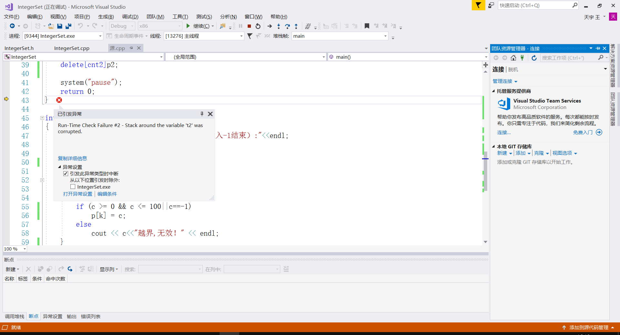Viewport: 620px width, 335px height.
Task: Click the Free Get Started circled arrow icon
Action: pyautogui.click(x=599, y=132)
